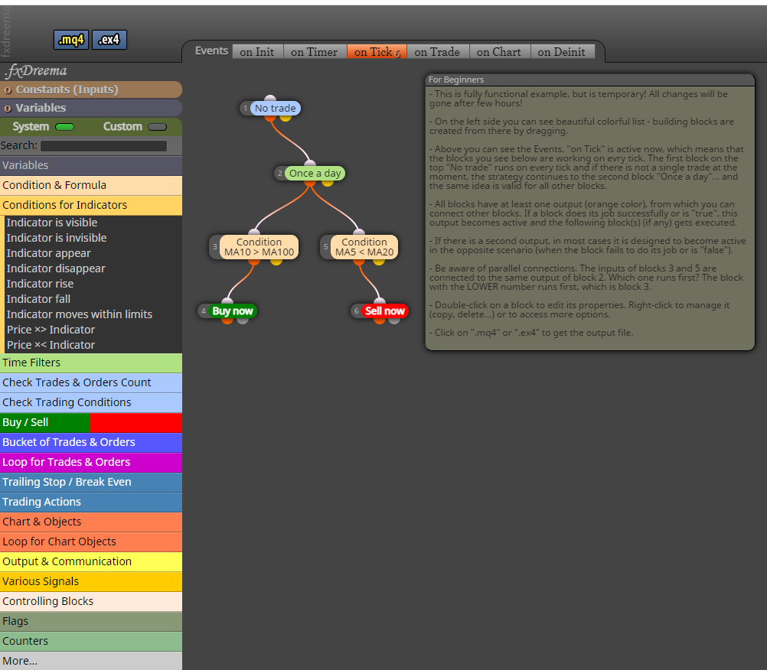
Task: Select the Price x< Indicator block
Action: (x=51, y=345)
